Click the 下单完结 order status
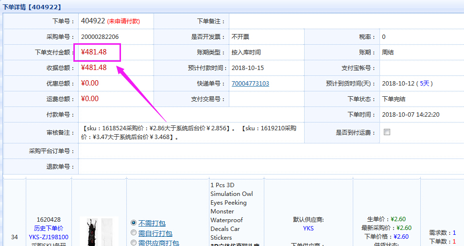The height and width of the screenshot is (246, 464). click(x=394, y=99)
